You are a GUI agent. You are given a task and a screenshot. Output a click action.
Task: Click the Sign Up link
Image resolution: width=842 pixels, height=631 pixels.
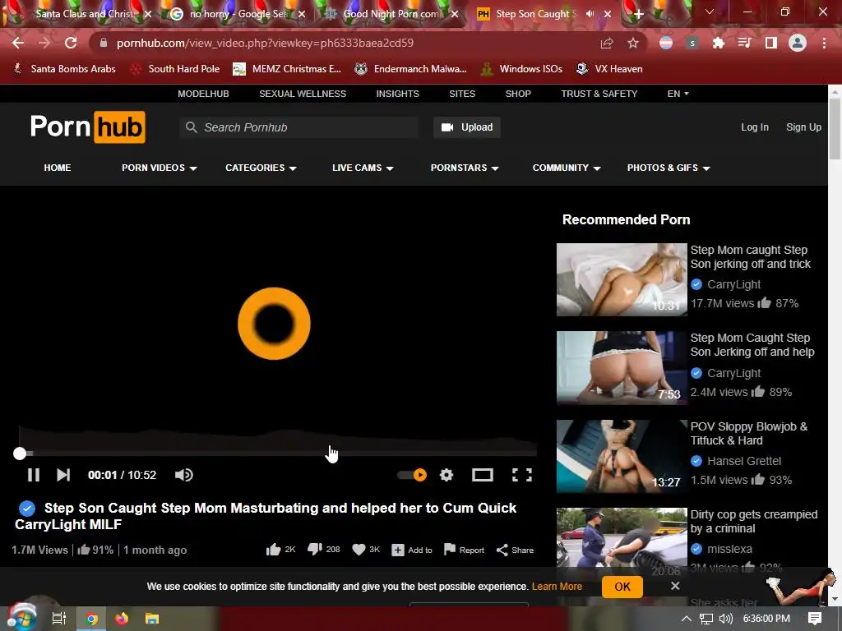pyautogui.click(x=803, y=127)
